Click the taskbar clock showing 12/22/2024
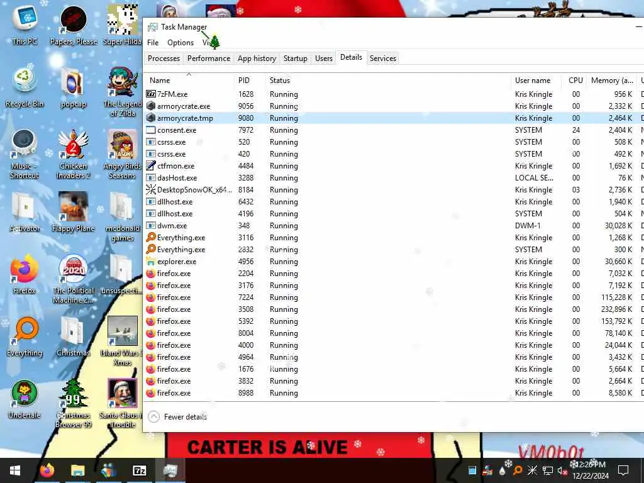Screen dimensions: 644x483 pyautogui.click(x=591, y=470)
